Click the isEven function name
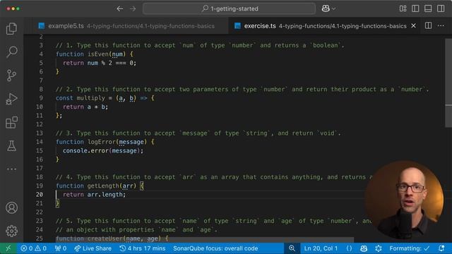This screenshot has width=452, height=254. pyautogui.click(x=98, y=54)
